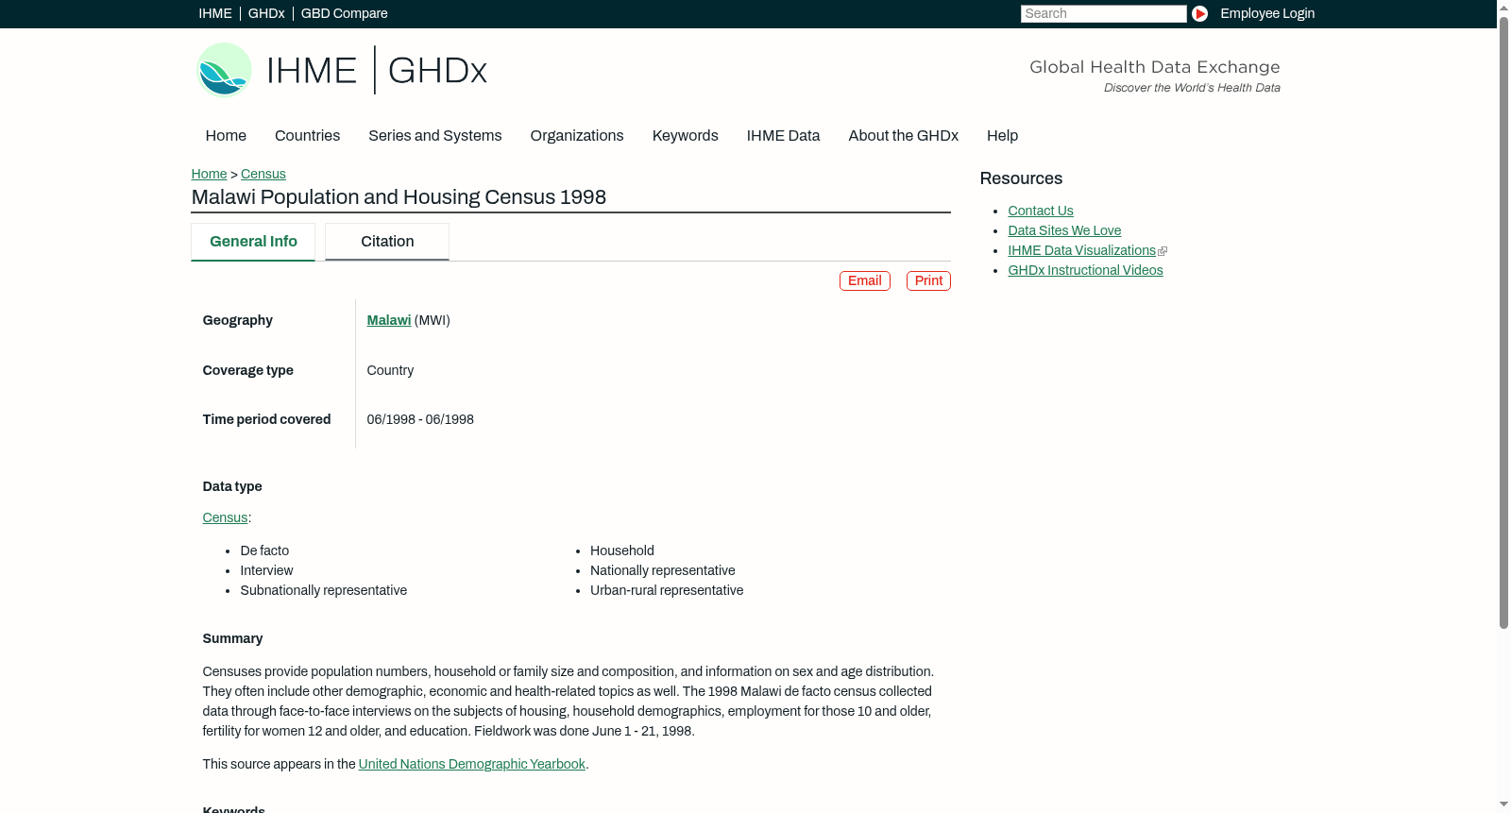
Task: Click the Print button
Action: (x=928, y=280)
